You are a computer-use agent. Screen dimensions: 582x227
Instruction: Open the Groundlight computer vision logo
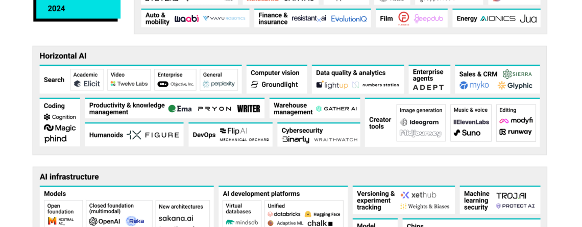275,85
